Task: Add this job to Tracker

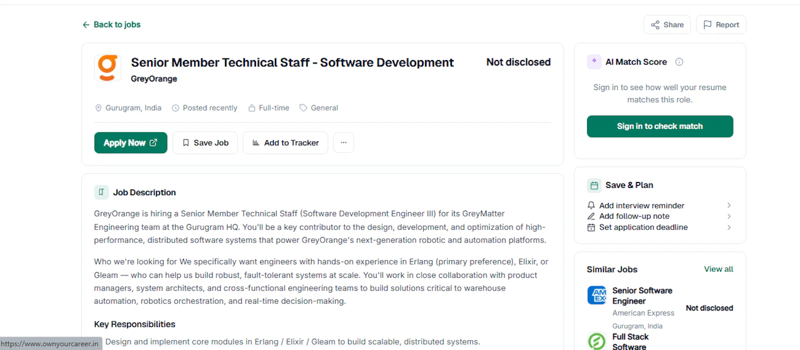Action: pos(285,142)
